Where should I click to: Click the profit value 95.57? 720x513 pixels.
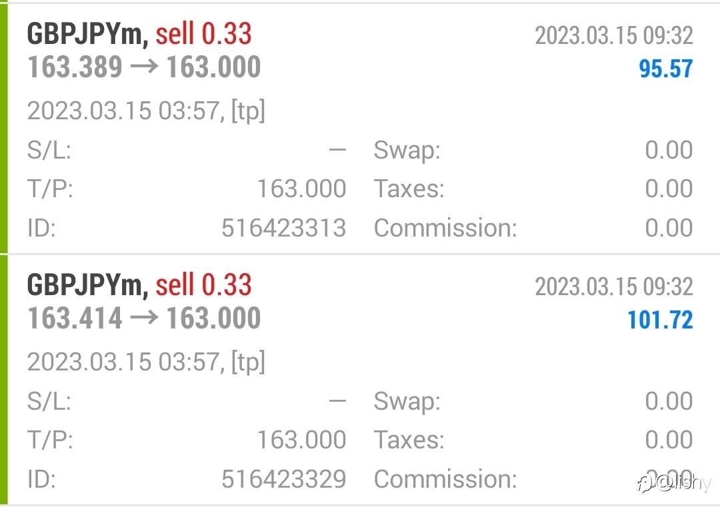coord(665,69)
